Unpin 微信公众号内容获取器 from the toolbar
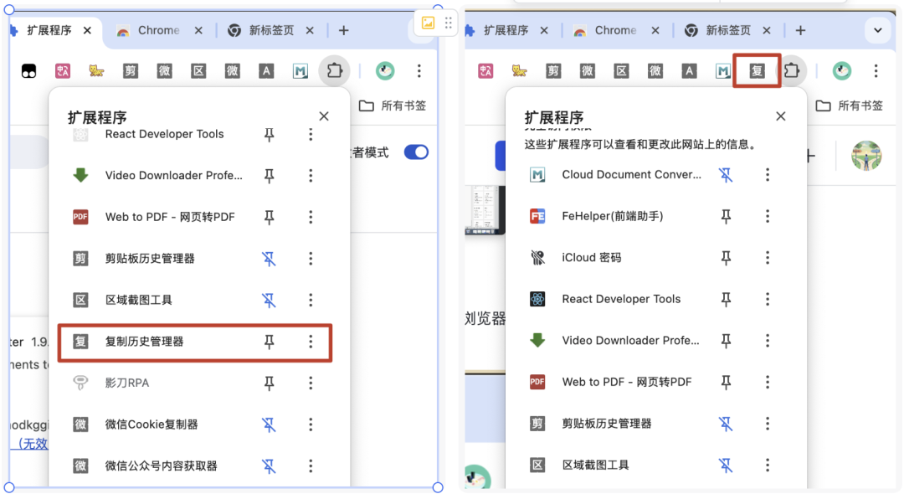904x494 pixels. [269, 466]
